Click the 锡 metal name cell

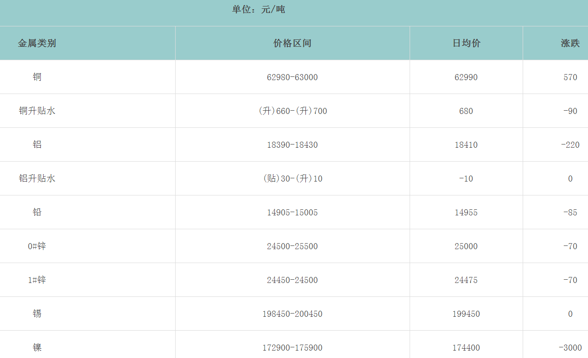tap(37, 314)
